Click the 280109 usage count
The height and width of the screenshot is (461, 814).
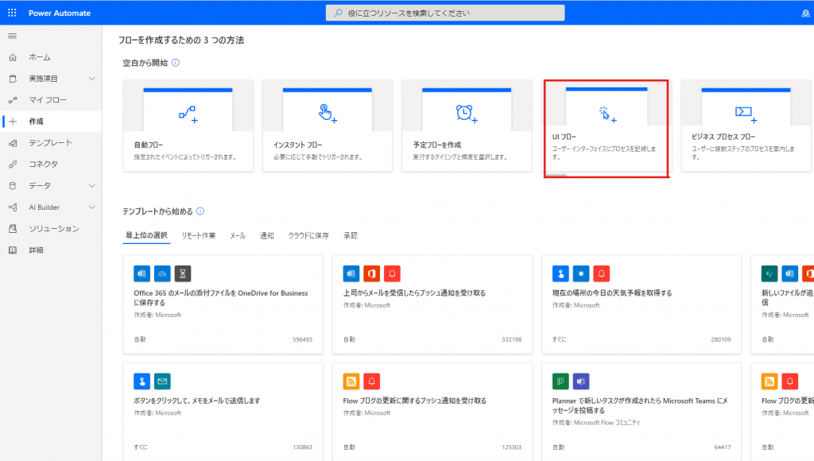pos(720,339)
